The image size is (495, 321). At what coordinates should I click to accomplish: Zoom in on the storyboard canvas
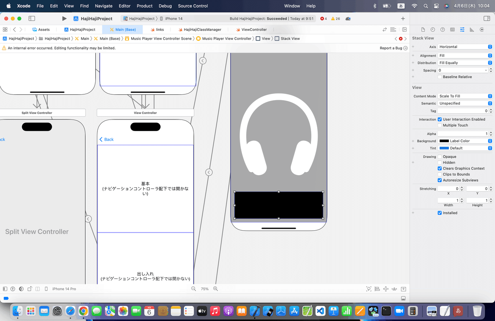coord(215,289)
